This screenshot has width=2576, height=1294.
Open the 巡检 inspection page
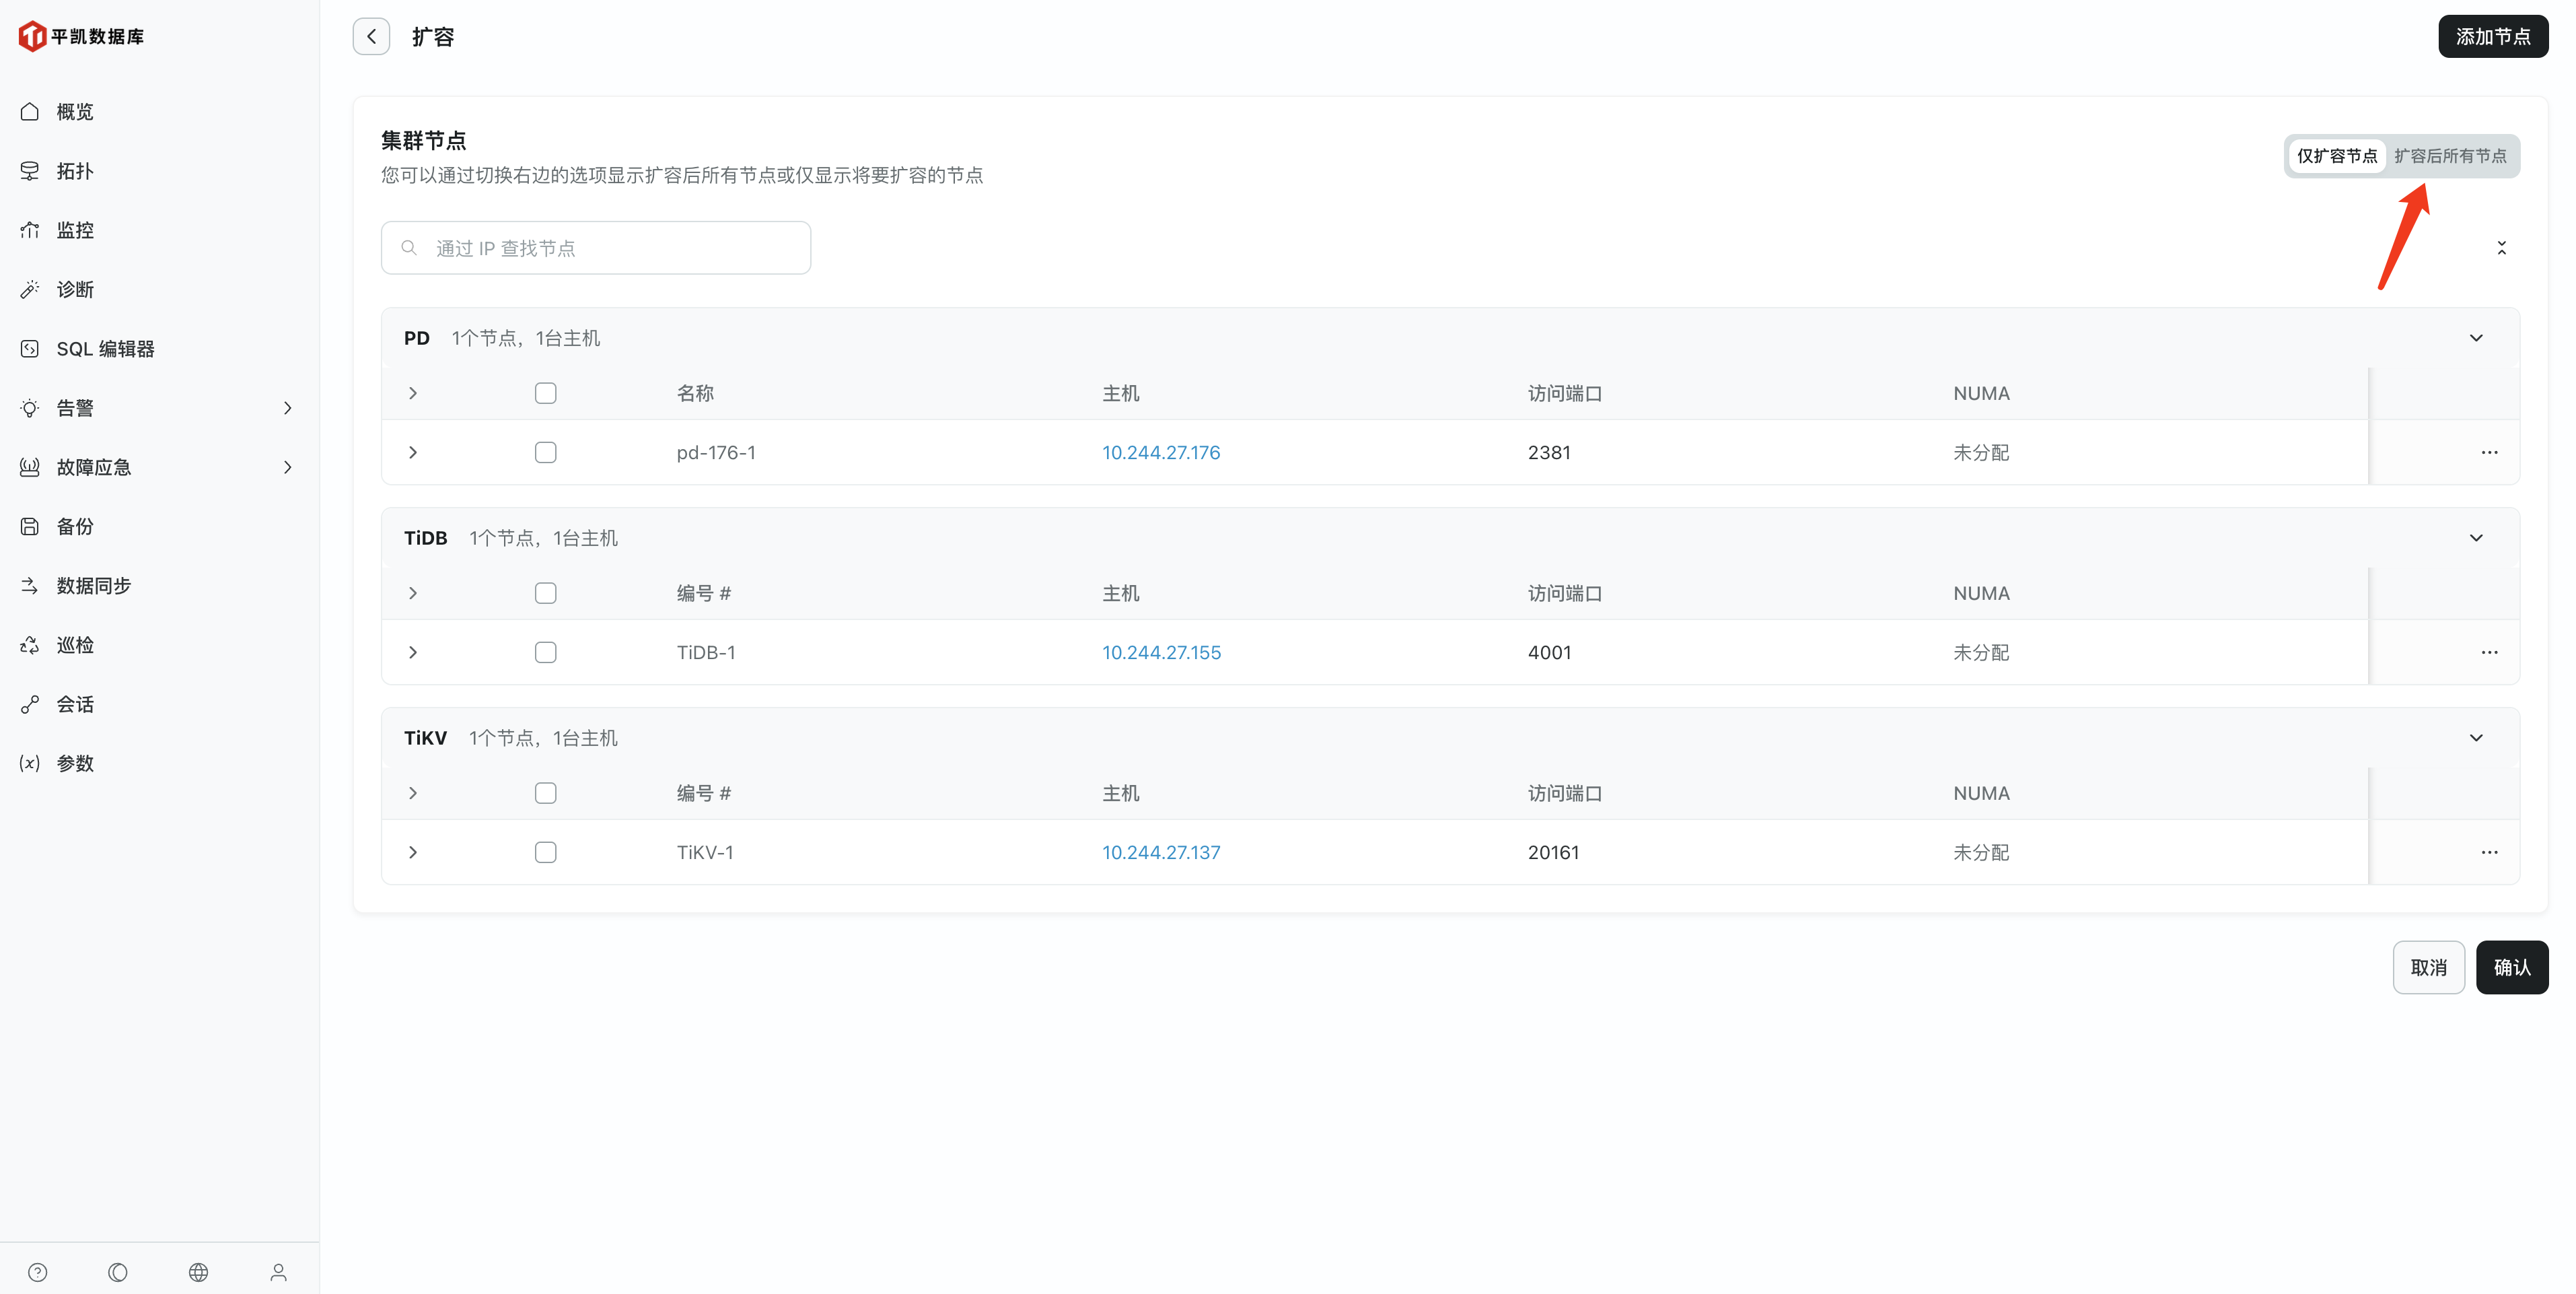(74, 644)
